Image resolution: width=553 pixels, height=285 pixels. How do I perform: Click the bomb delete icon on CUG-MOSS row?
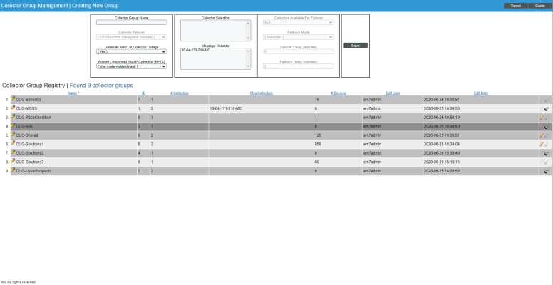[546, 109]
